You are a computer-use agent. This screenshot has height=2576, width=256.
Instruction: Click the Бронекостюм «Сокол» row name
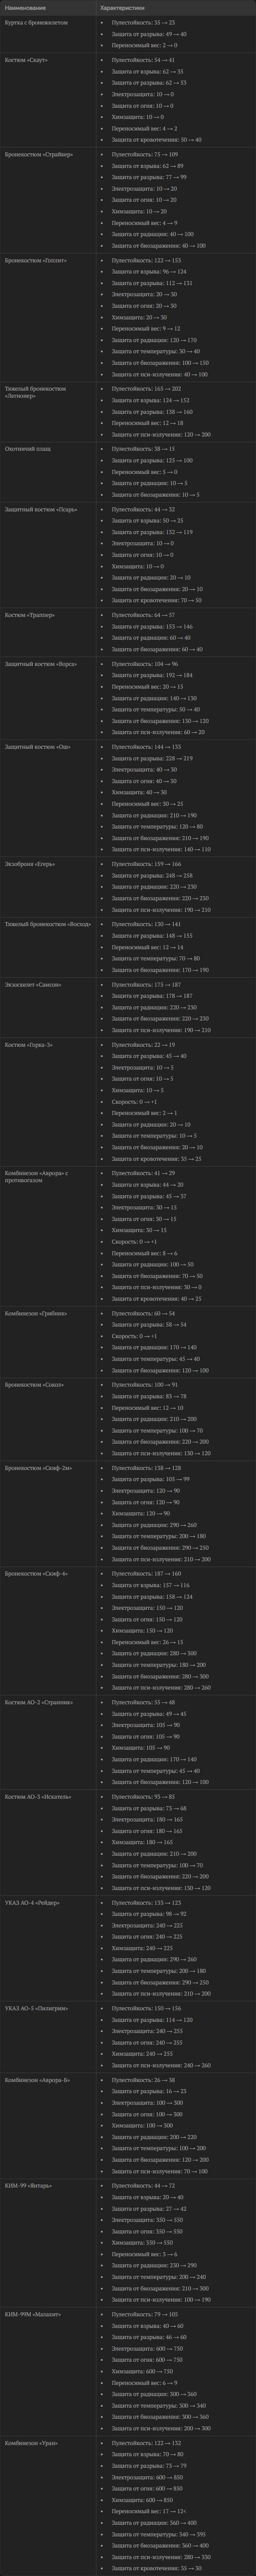point(34,1385)
